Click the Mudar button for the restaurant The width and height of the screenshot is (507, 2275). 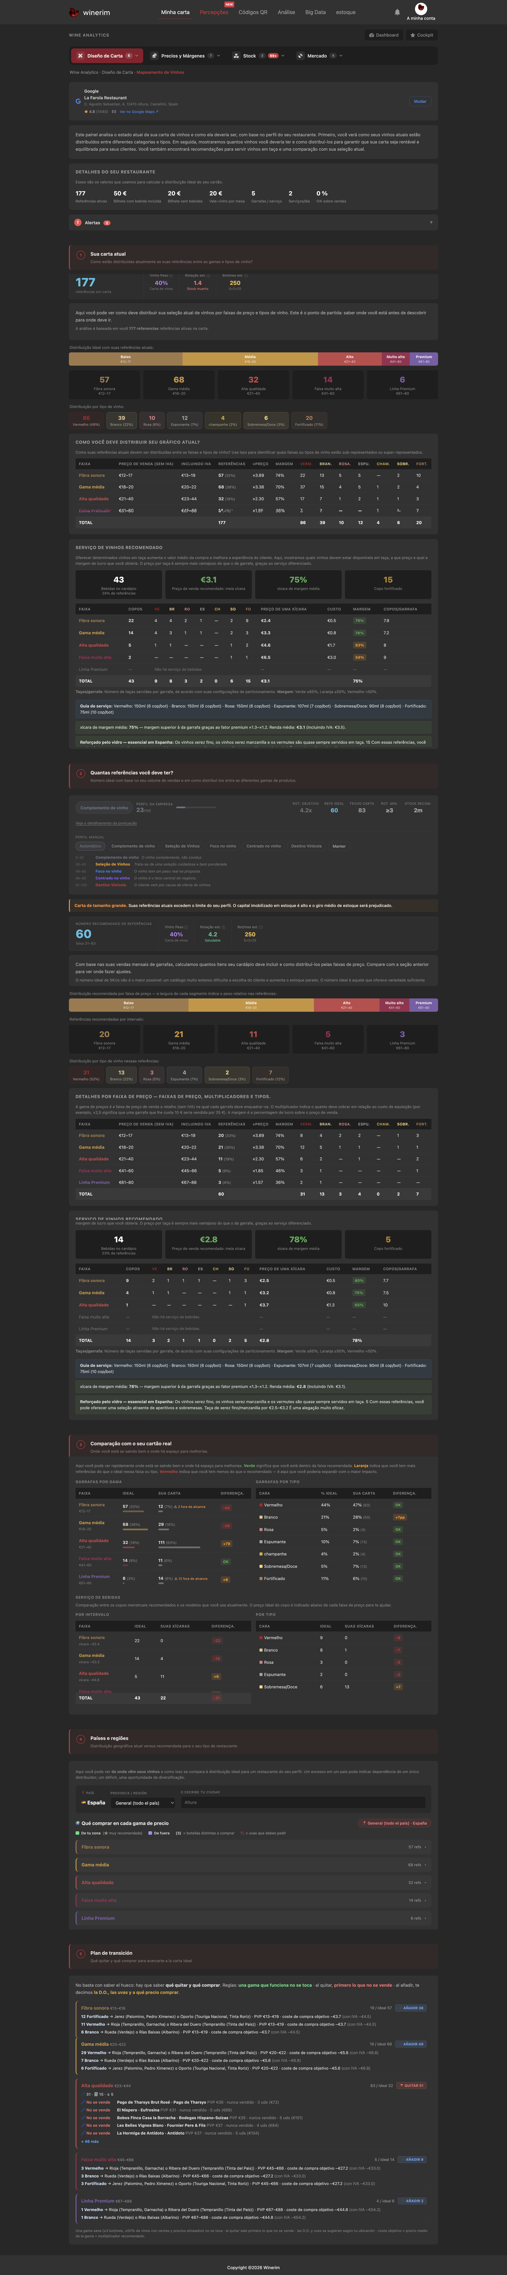tap(420, 102)
